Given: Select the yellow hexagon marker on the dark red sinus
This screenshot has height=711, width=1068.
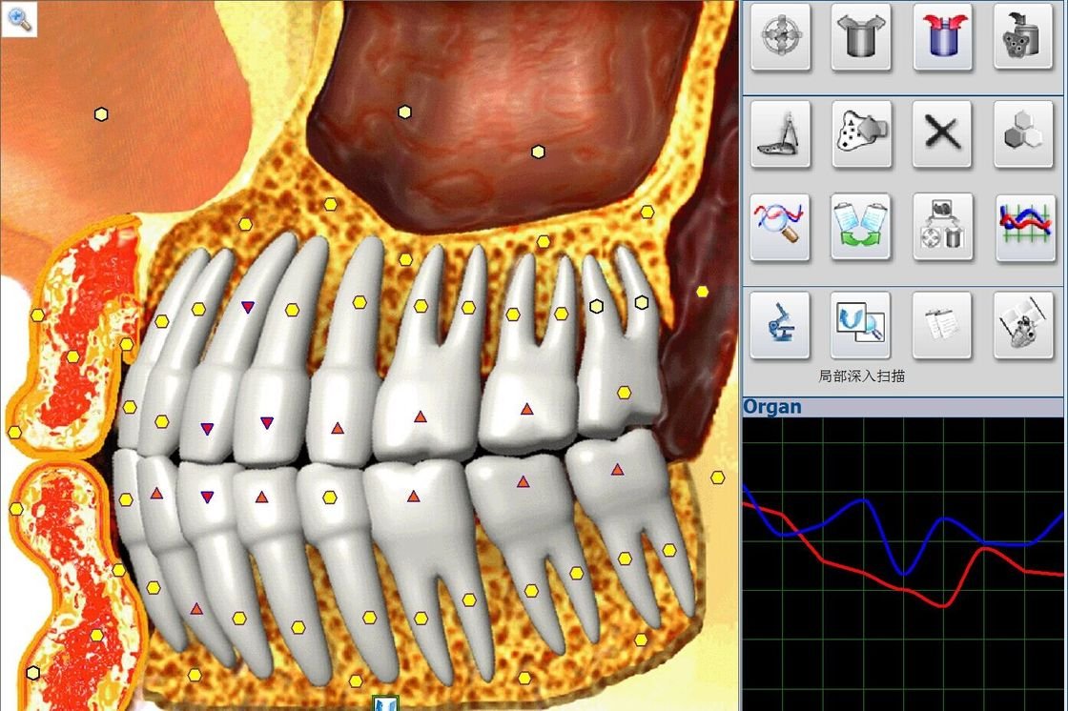Looking at the screenshot, I should click(405, 112).
